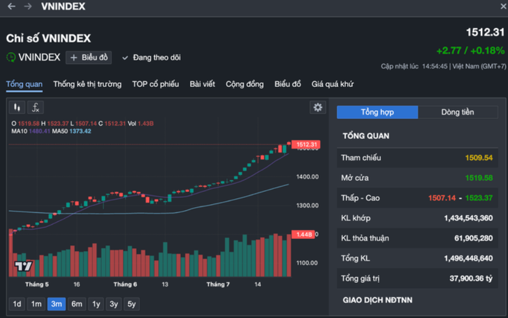Click KL khớp value 1,434,543,360
This screenshot has height=318, width=508.
pos(469,218)
